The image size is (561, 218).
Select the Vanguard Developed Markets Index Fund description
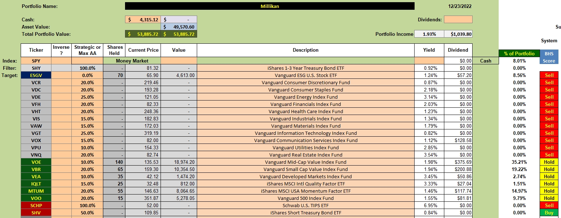pyautogui.click(x=306, y=176)
